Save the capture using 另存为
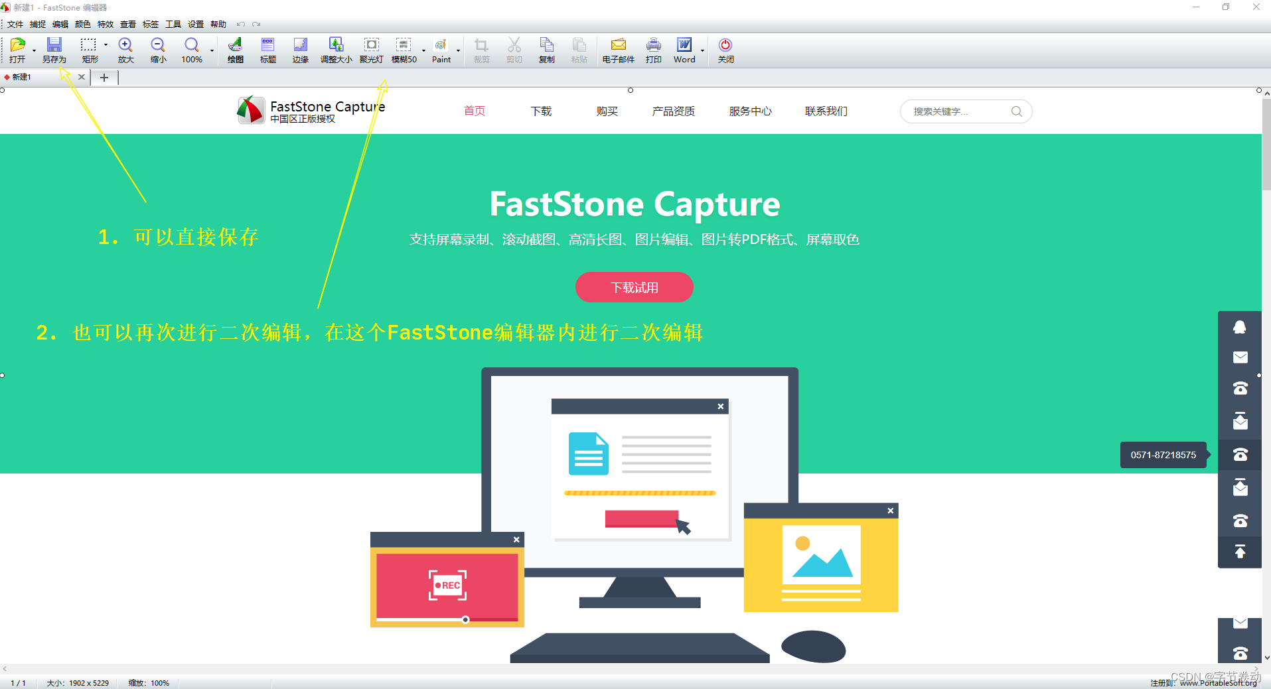Screen dimensions: 1271x689 click(54, 50)
